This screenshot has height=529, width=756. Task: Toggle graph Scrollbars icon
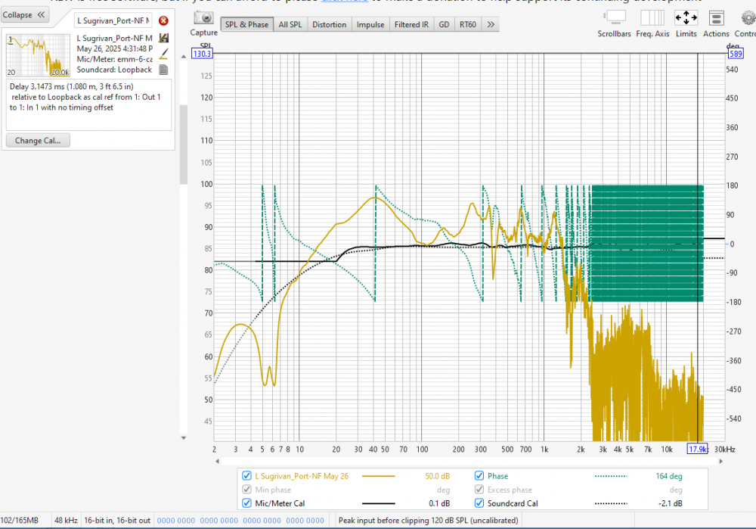[x=616, y=17]
